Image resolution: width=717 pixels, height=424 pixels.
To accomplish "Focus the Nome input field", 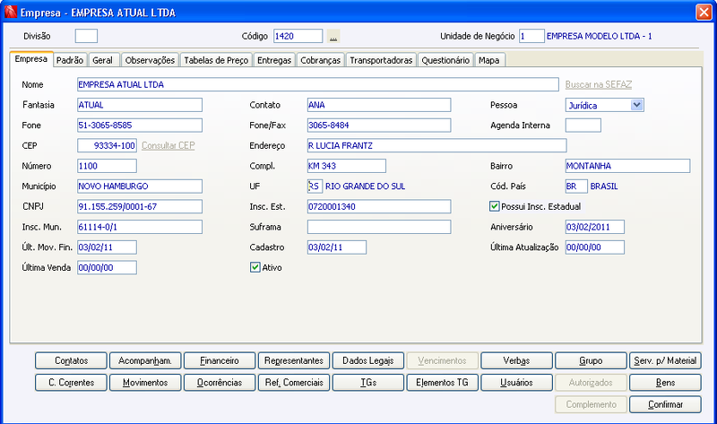I will [318, 84].
